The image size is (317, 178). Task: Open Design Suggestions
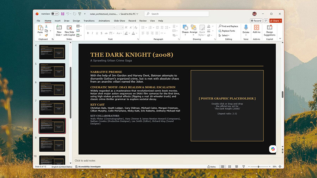pos(269,30)
